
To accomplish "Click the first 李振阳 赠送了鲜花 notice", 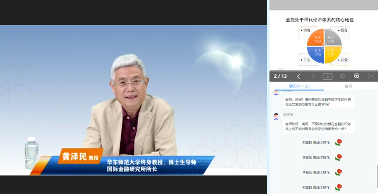I will (316, 157).
